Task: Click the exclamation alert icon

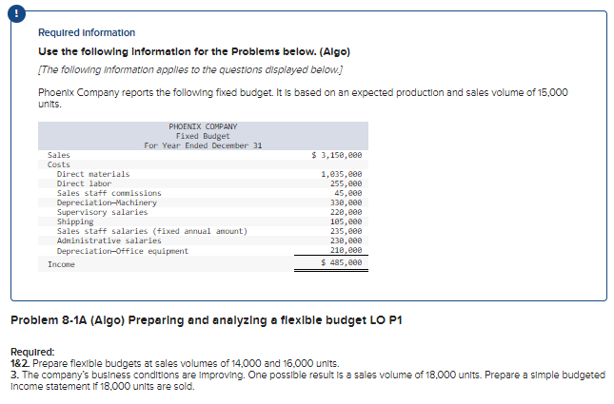Action: pos(16,13)
